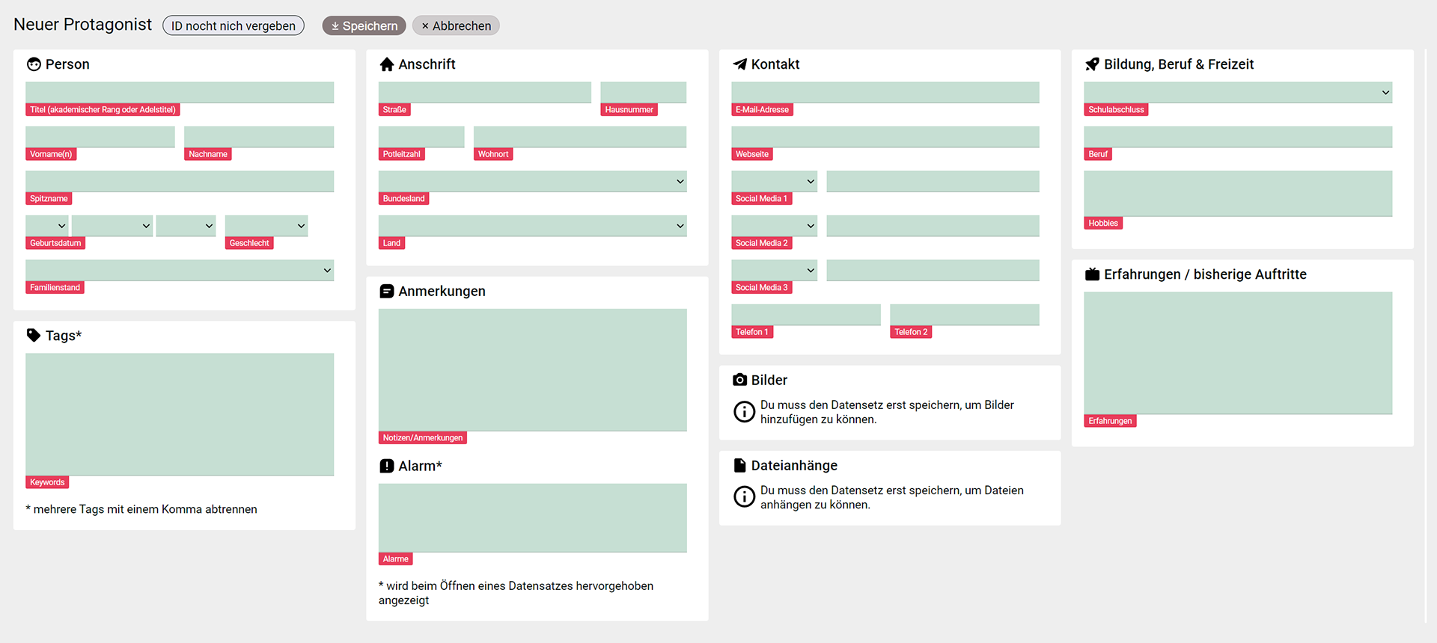This screenshot has width=1437, height=643.
Task: Click the Person section face icon
Action: [34, 64]
